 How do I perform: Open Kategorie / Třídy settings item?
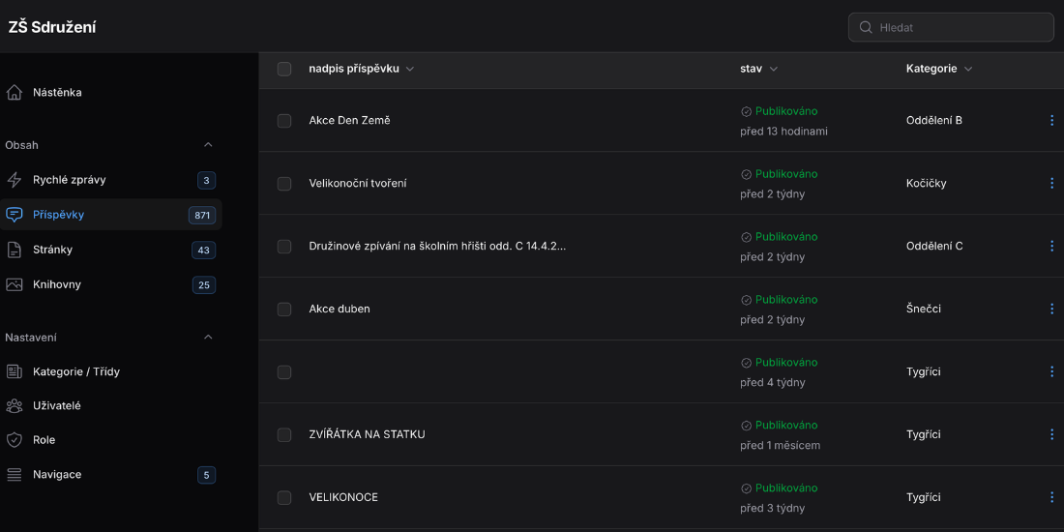coord(76,371)
